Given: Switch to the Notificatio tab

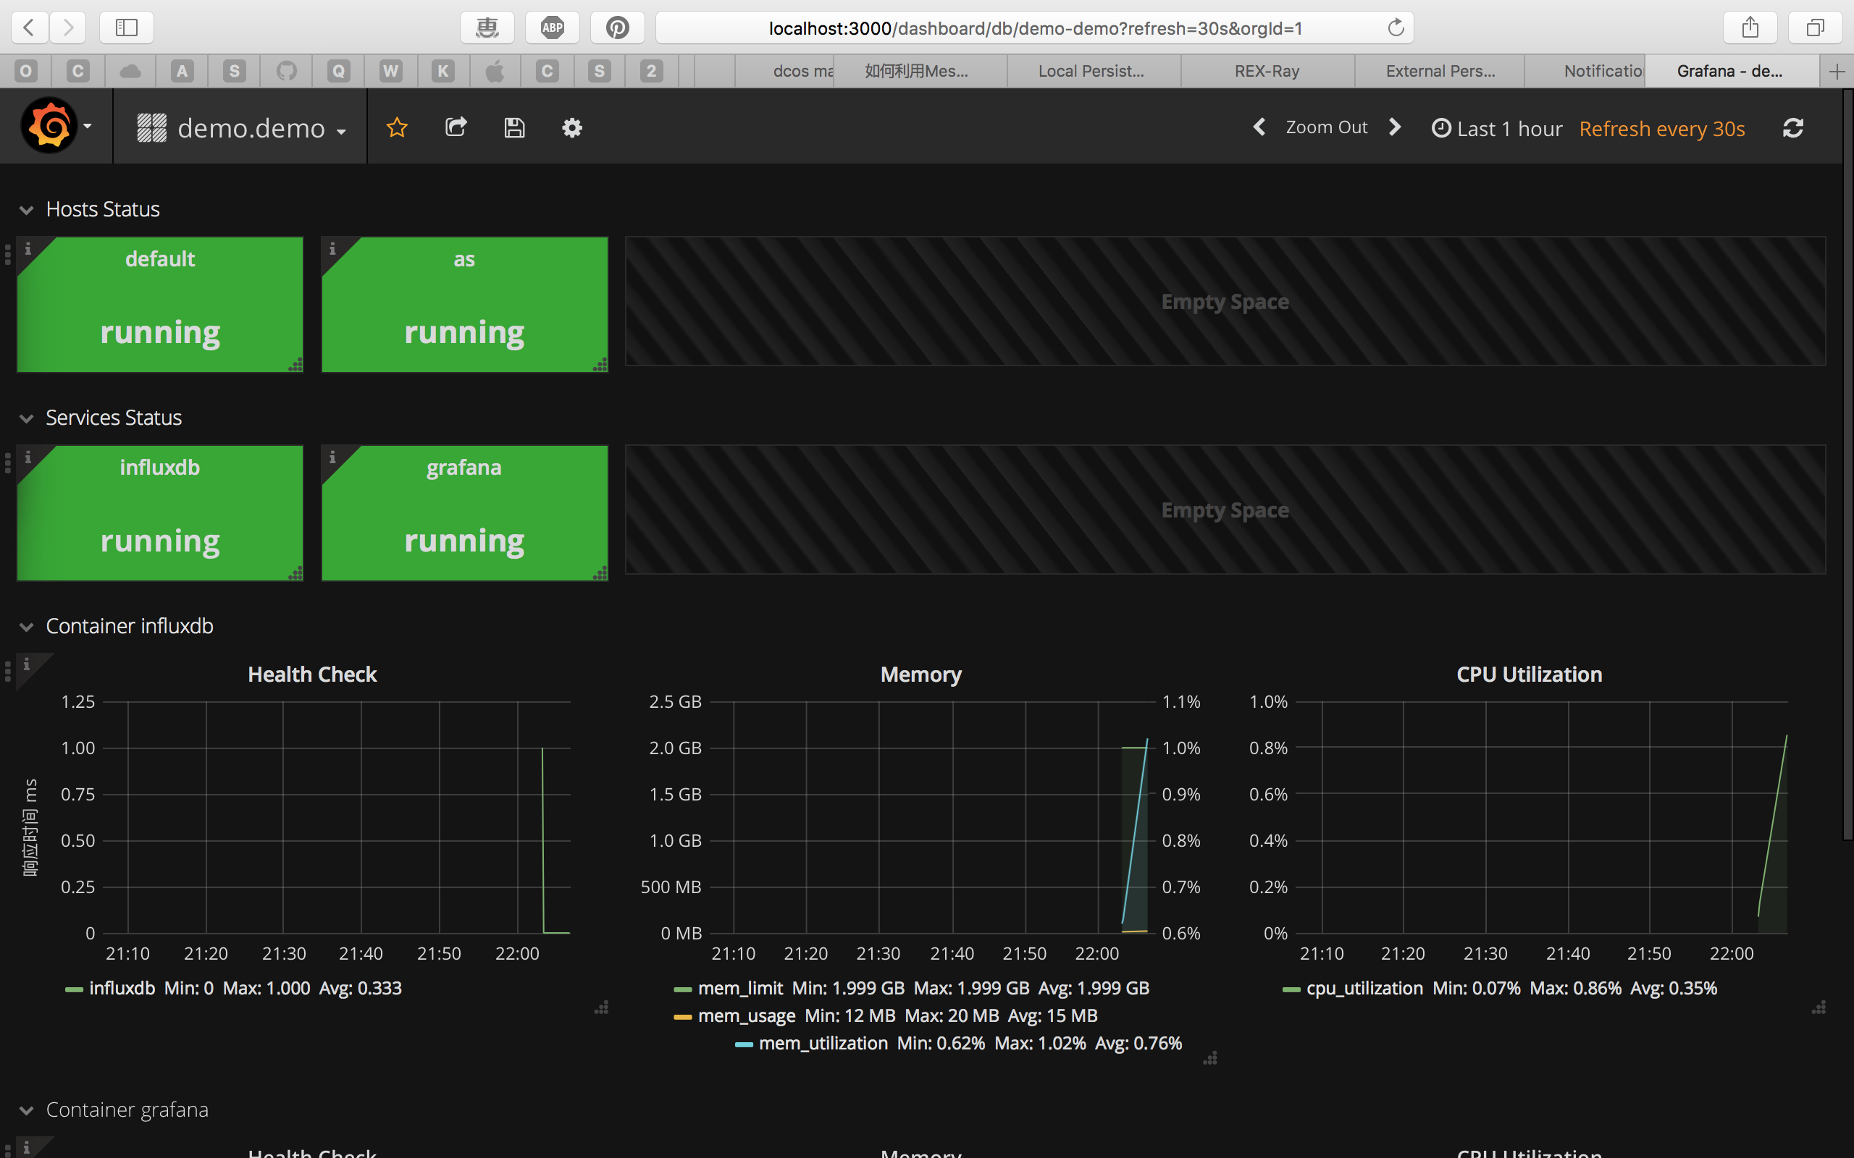Looking at the screenshot, I should (x=1585, y=71).
